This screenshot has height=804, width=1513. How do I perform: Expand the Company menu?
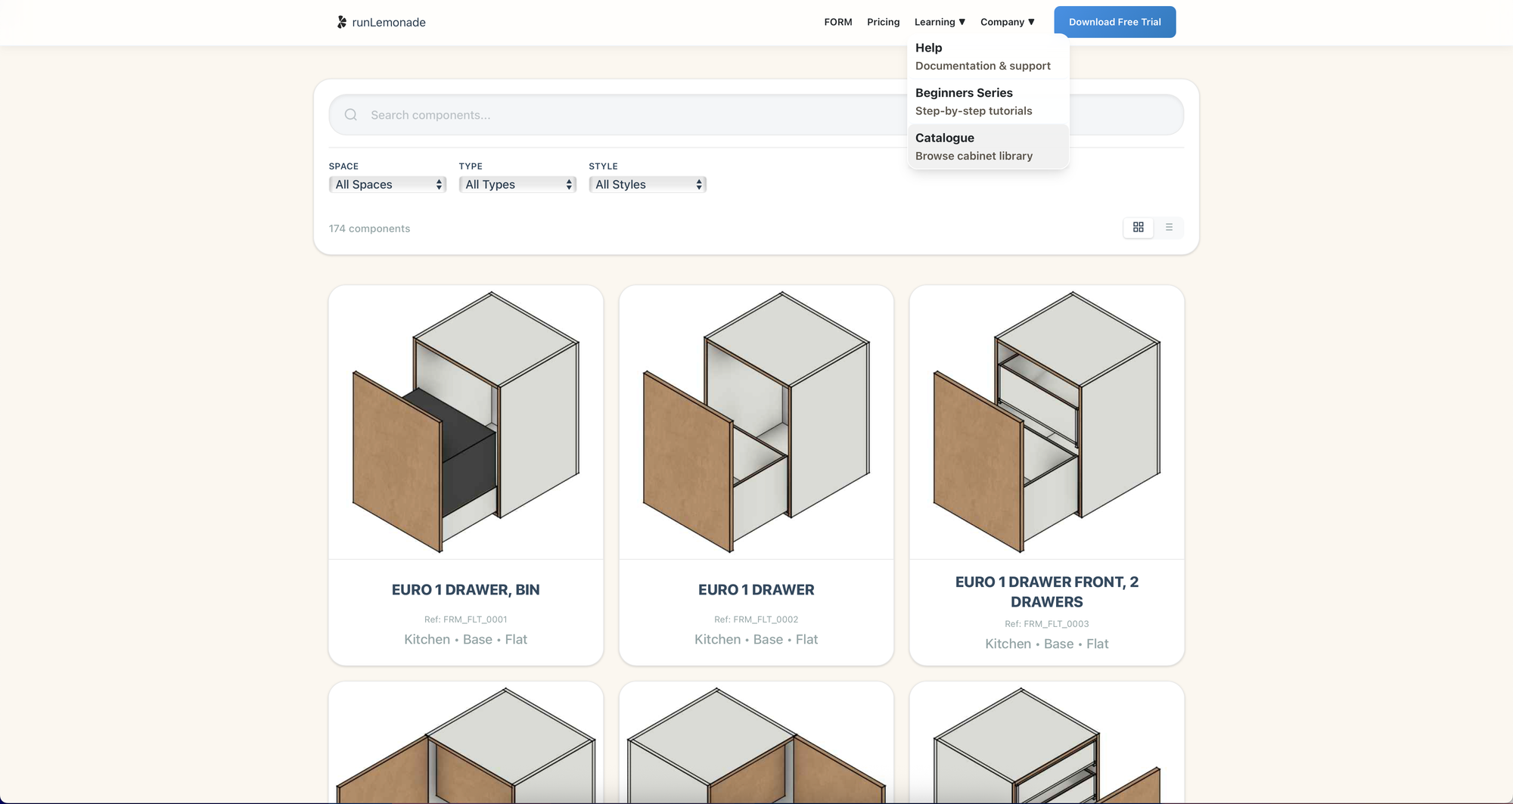tap(1007, 22)
